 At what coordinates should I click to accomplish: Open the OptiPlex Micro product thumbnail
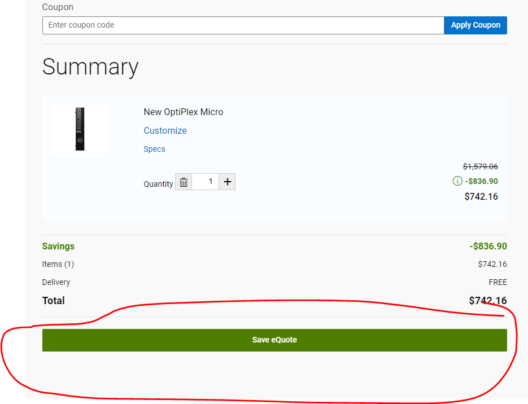(x=79, y=130)
